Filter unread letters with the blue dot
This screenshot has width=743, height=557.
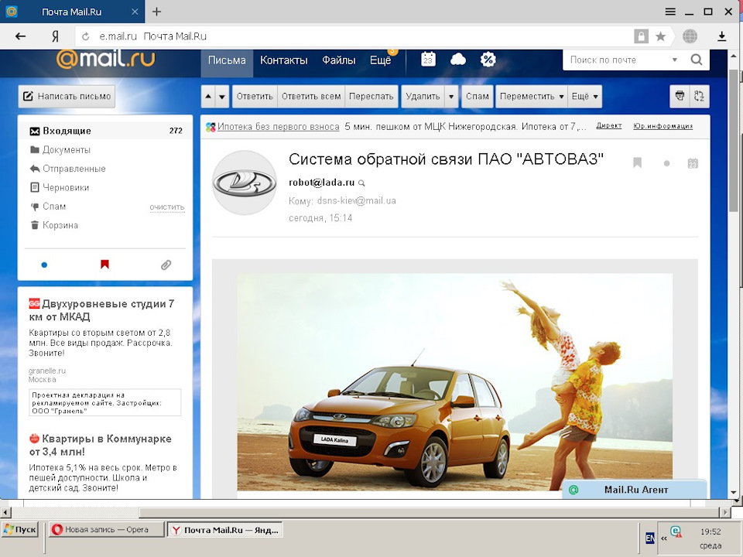pyautogui.click(x=44, y=265)
